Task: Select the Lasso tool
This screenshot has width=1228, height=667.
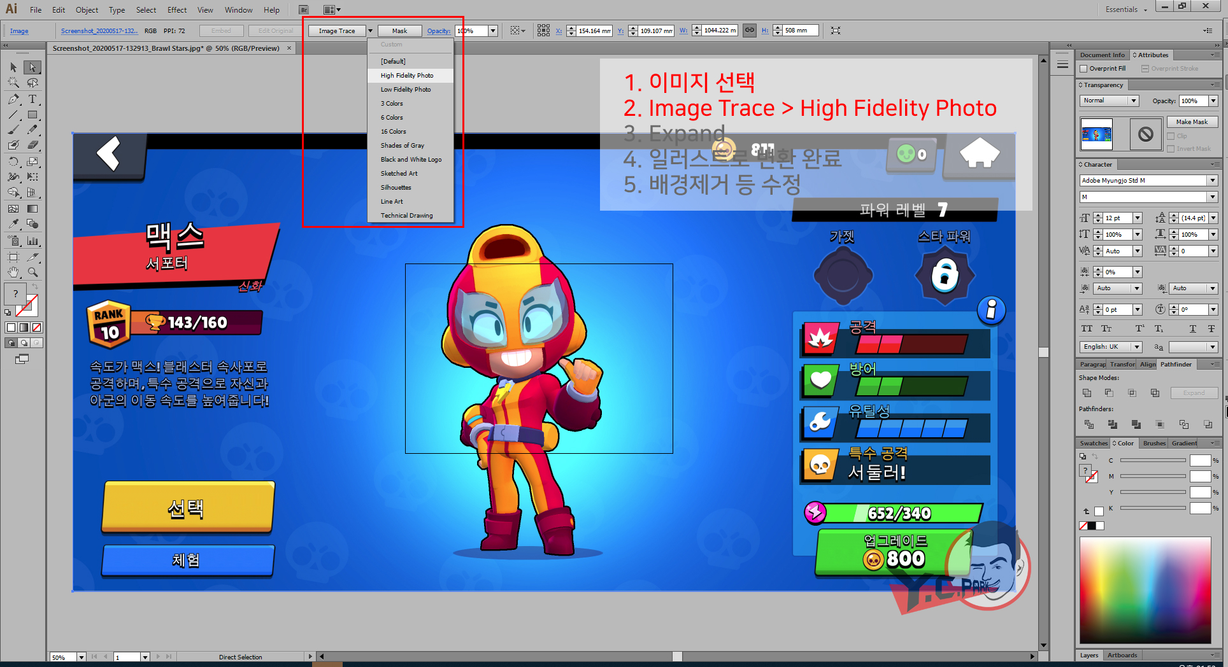Action: pyautogui.click(x=33, y=83)
